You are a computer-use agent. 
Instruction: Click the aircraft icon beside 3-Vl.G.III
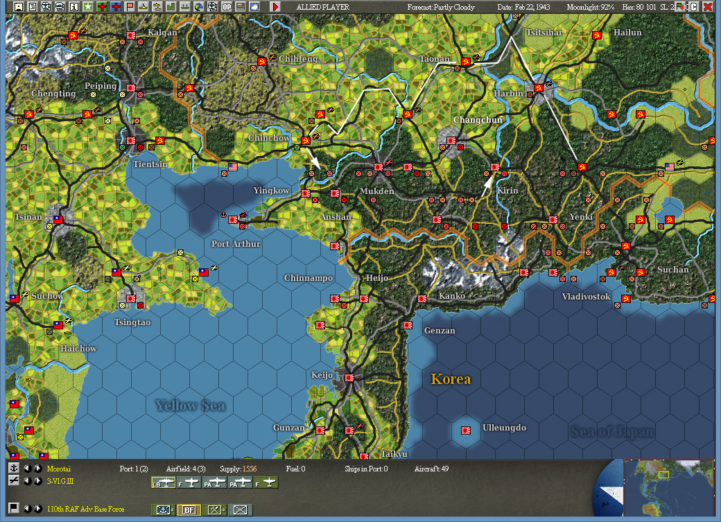(x=14, y=480)
